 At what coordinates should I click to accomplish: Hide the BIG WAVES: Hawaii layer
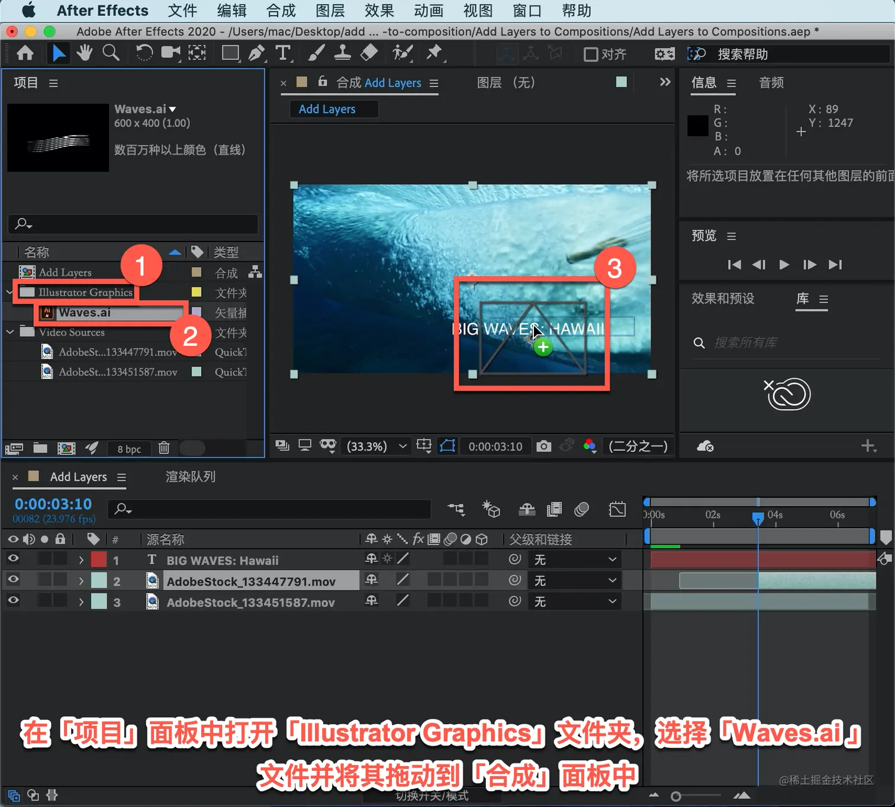[x=13, y=558]
